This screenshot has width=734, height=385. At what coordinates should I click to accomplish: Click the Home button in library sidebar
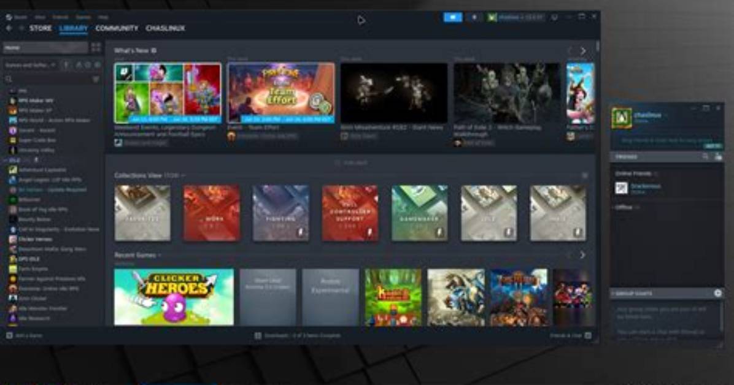(x=45, y=47)
